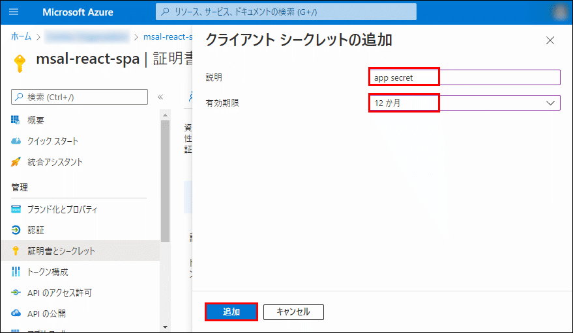Click the 説明 field label
Image resolution: width=573 pixels, height=333 pixels.
pos(214,77)
